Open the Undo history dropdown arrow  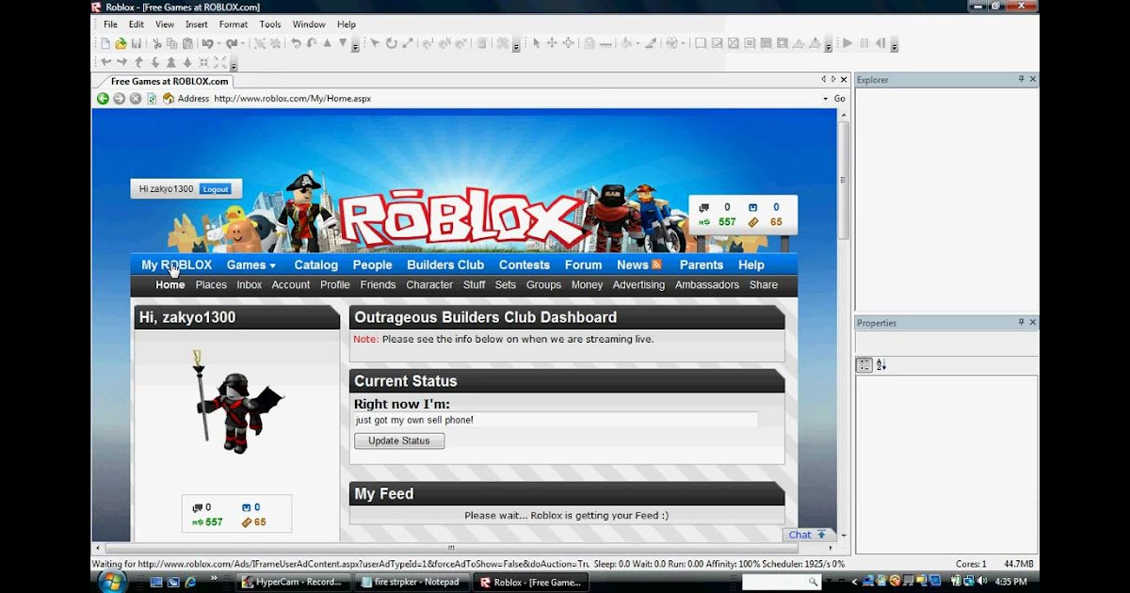tap(219, 43)
